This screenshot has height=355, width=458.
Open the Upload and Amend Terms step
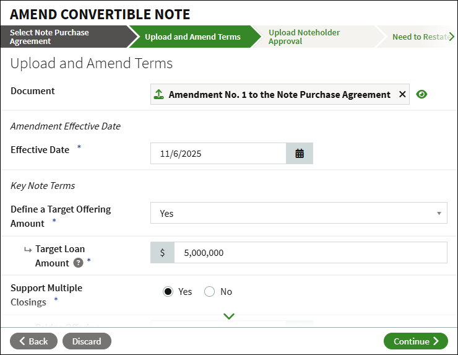[x=192, y=37]
